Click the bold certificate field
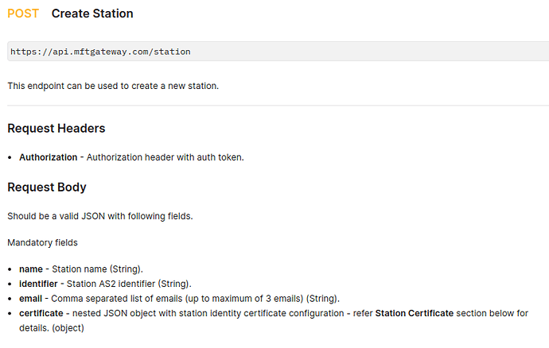 click(x=41, y=313)
